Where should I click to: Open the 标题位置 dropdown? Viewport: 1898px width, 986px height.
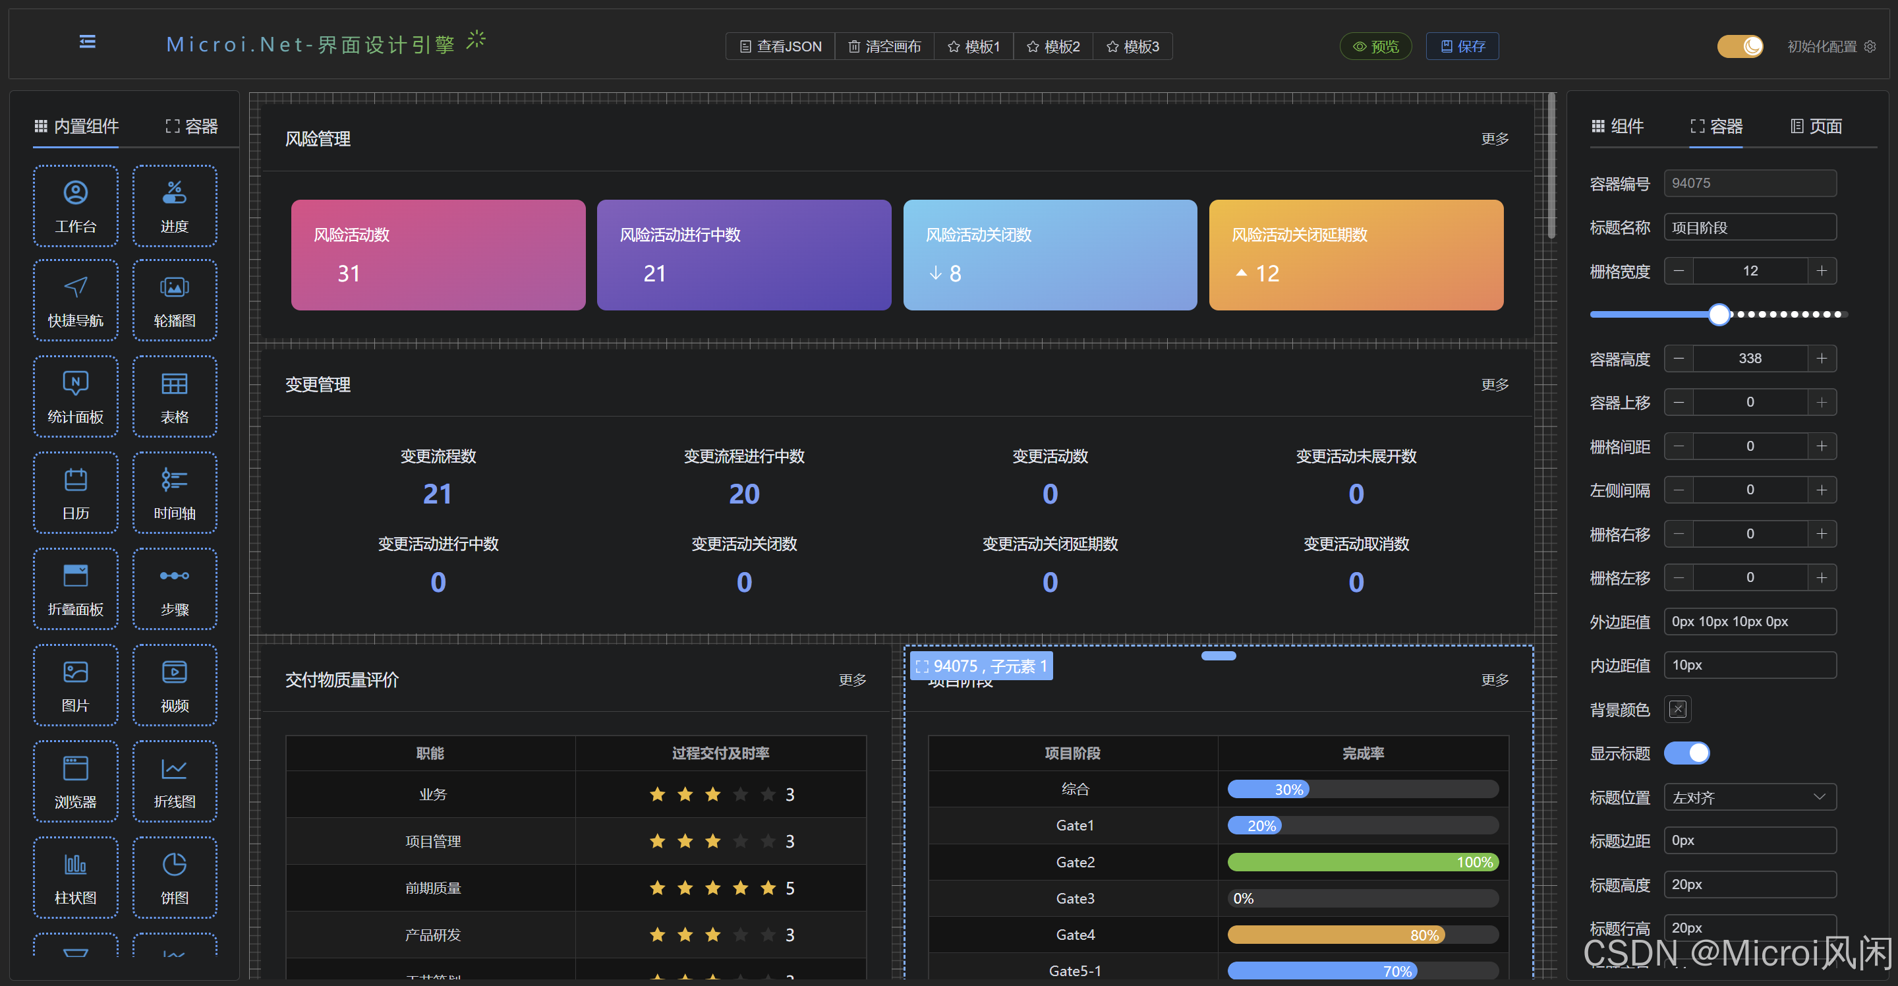1750,797
